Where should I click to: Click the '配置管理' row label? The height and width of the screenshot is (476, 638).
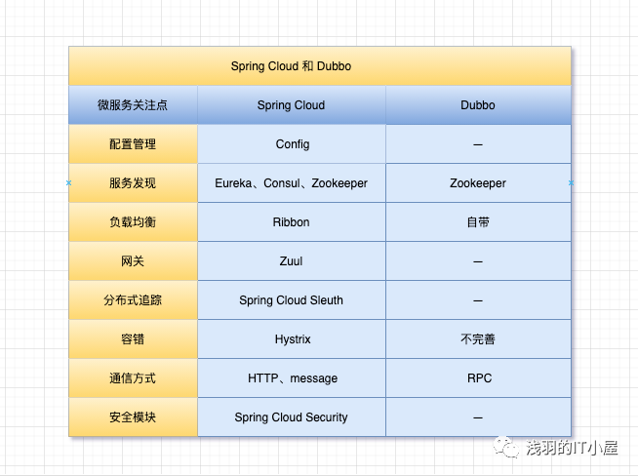[133, 144]
